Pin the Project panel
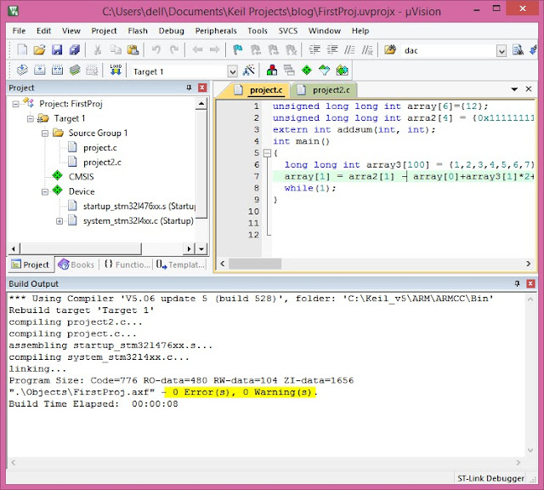The width and height of the screenshot is (544, 490). [x=189, y=88]
